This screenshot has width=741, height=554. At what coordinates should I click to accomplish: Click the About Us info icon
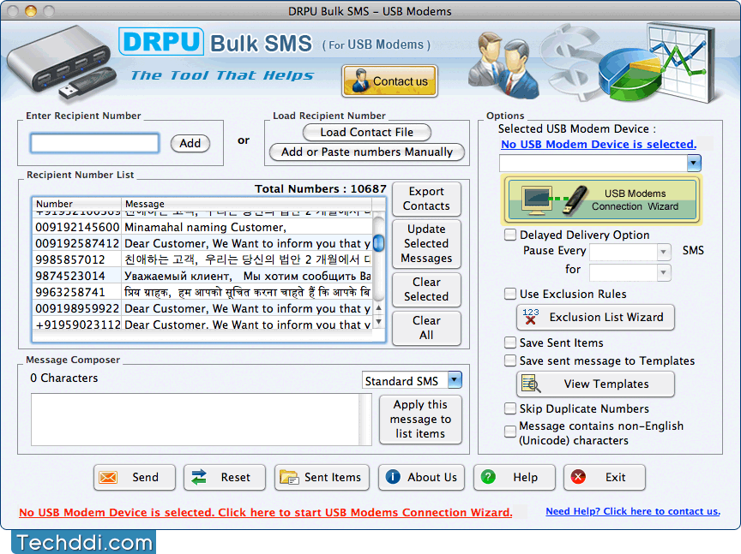pyautogui.click(x=393, y=477)
